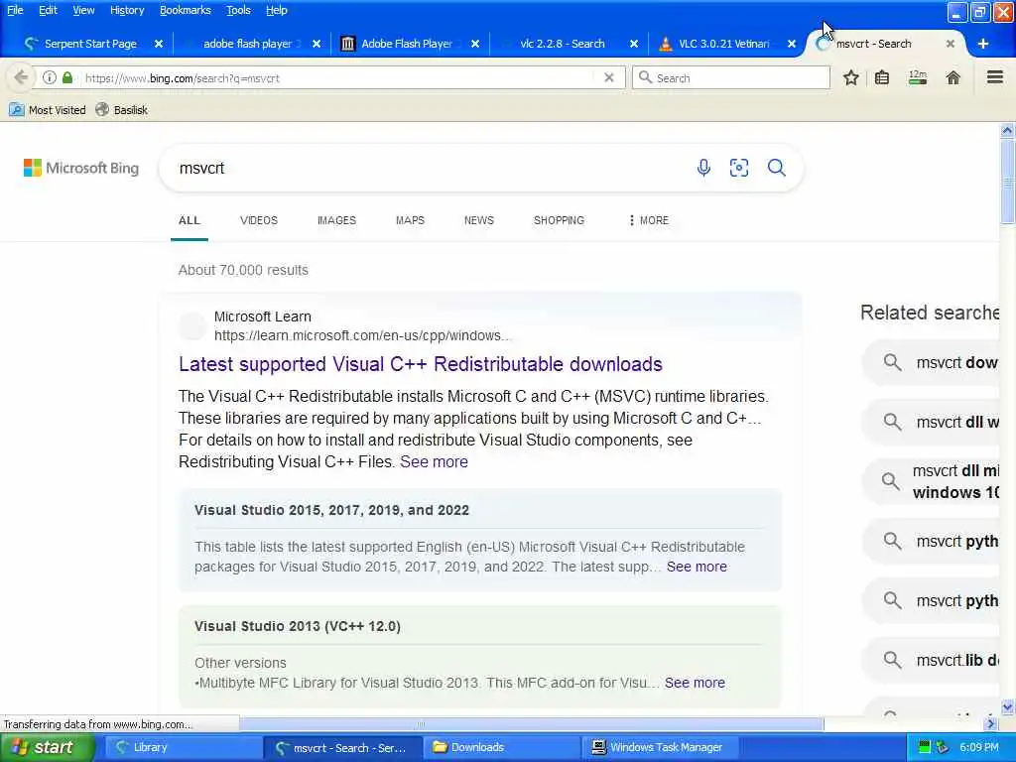Click the Bing search box containing msvcrt

click(428, 168)
